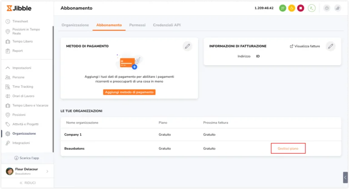349x189 pixels.
Task: Expand the Fleur Delacour profile menu
Action: [x=47, y=171]
